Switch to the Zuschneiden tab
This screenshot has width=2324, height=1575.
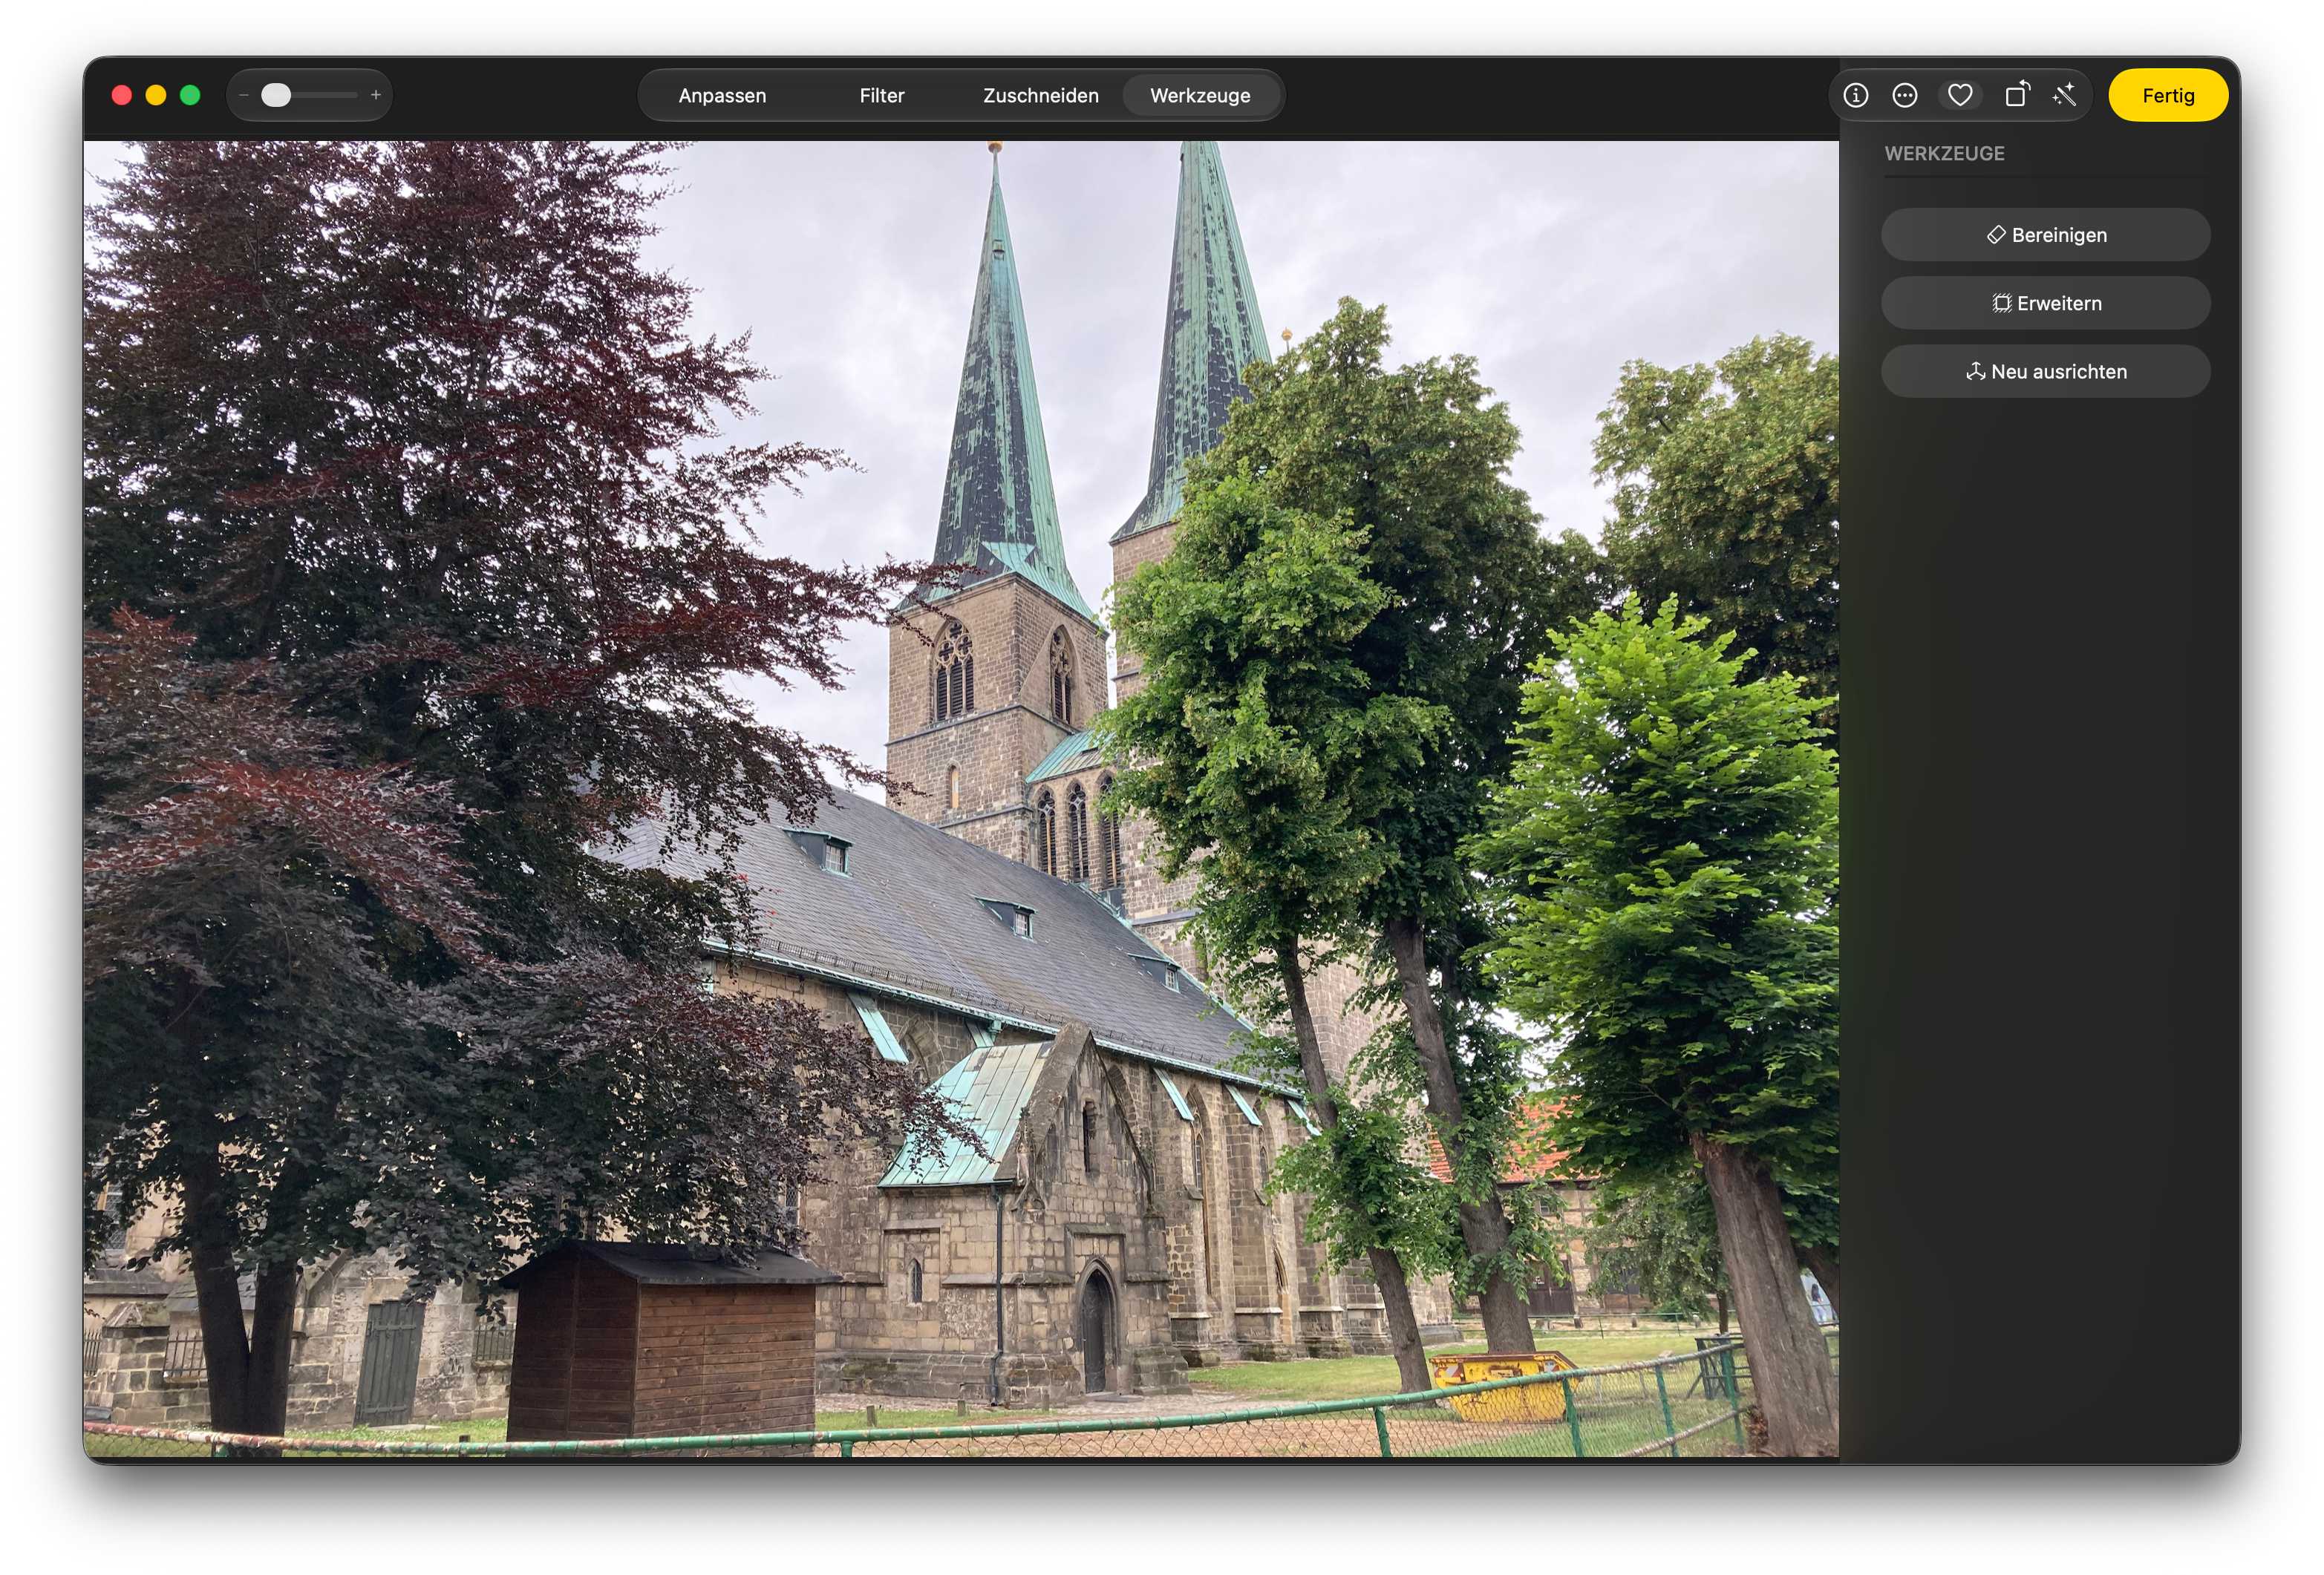(1040, 95)
